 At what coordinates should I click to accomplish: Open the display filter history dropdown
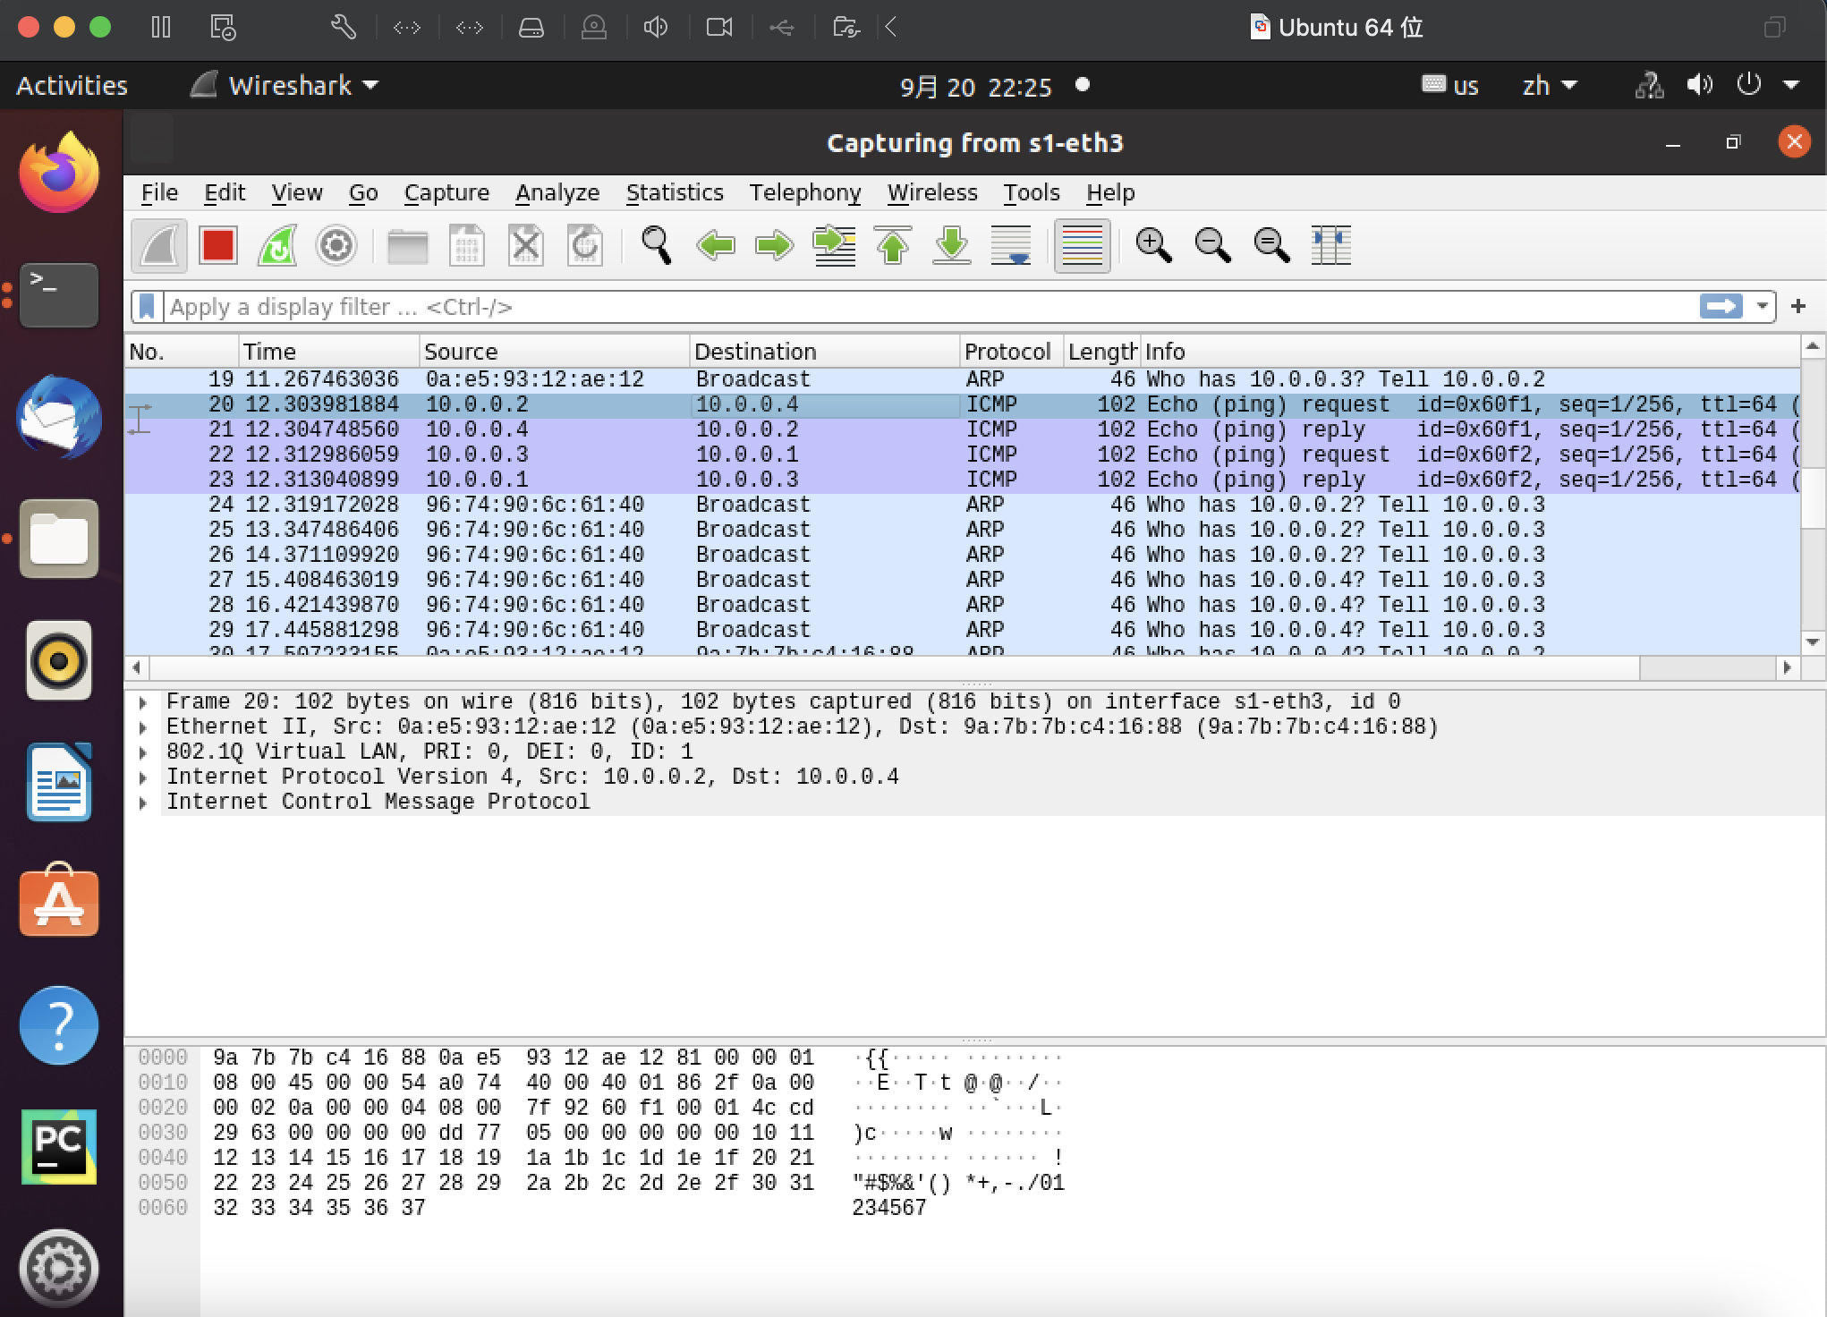(1762, 307)
